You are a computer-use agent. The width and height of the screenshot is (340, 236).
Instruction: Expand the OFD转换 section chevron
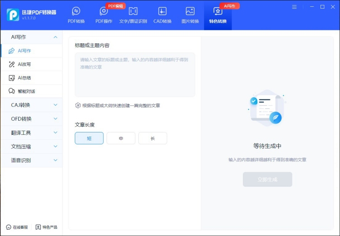[55, 119]
